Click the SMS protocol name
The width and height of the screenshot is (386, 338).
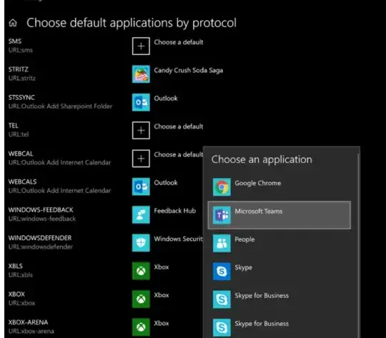tap(15, 41)
